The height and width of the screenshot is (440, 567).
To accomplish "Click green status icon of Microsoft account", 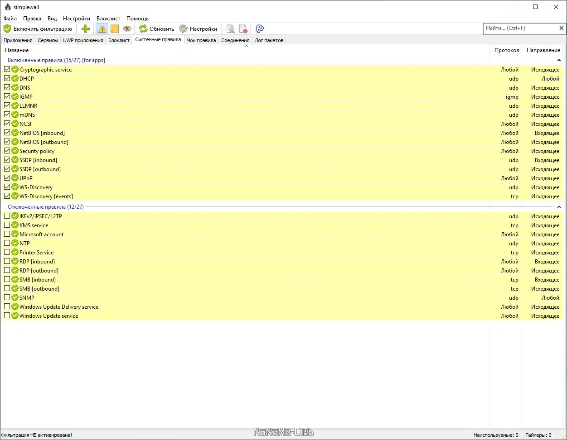I will coord(15,234).
